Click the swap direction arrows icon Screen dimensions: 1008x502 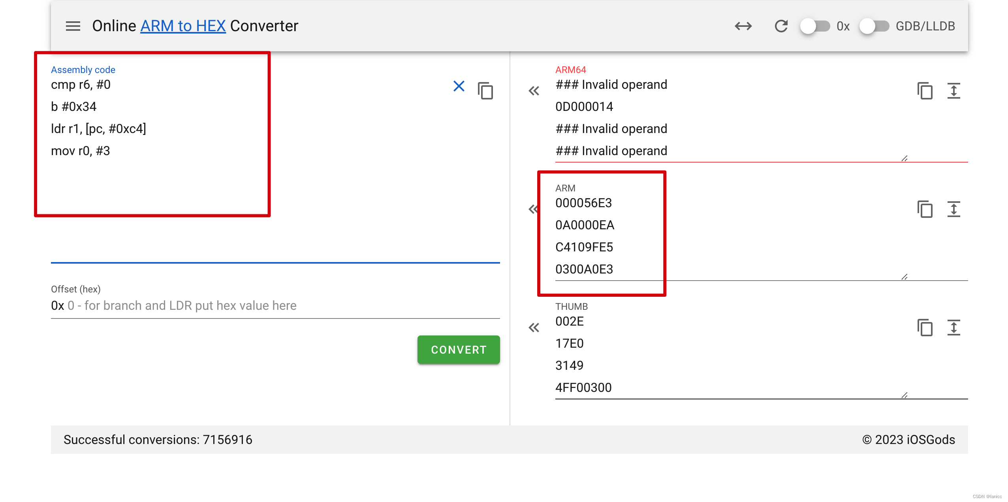coord(743,26)
